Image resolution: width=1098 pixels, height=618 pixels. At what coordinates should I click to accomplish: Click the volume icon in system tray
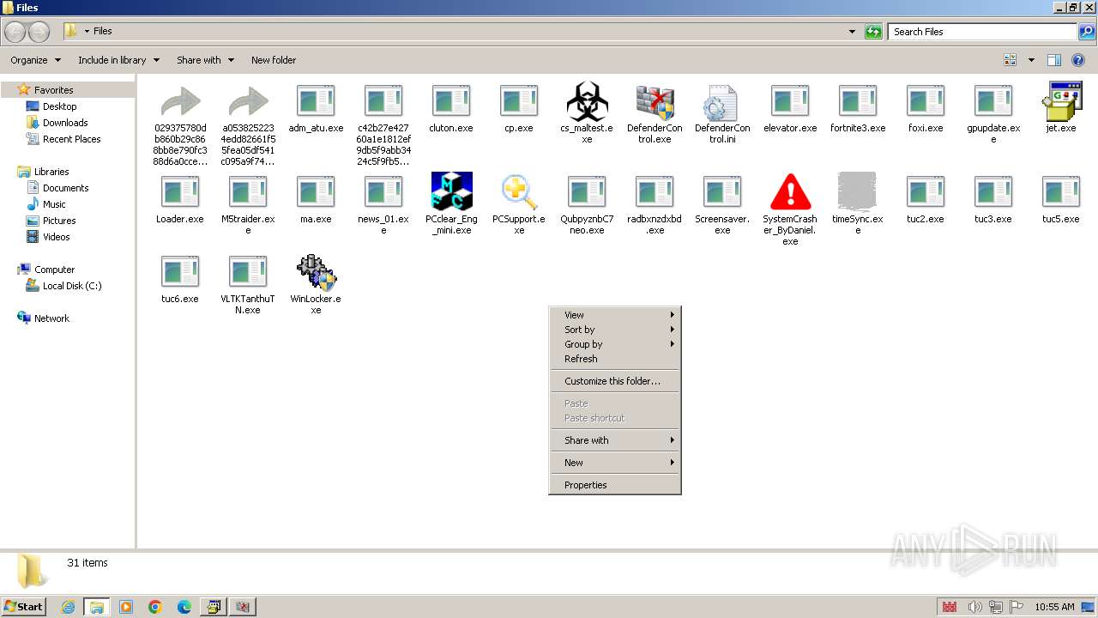pyautogui.click(x=974, y=607)
